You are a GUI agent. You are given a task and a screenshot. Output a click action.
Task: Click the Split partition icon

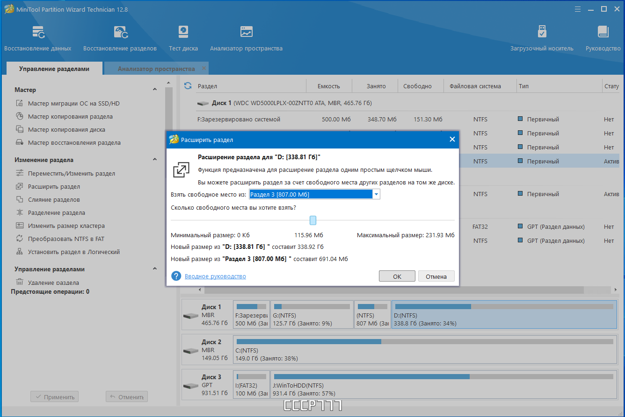[20, 212]
